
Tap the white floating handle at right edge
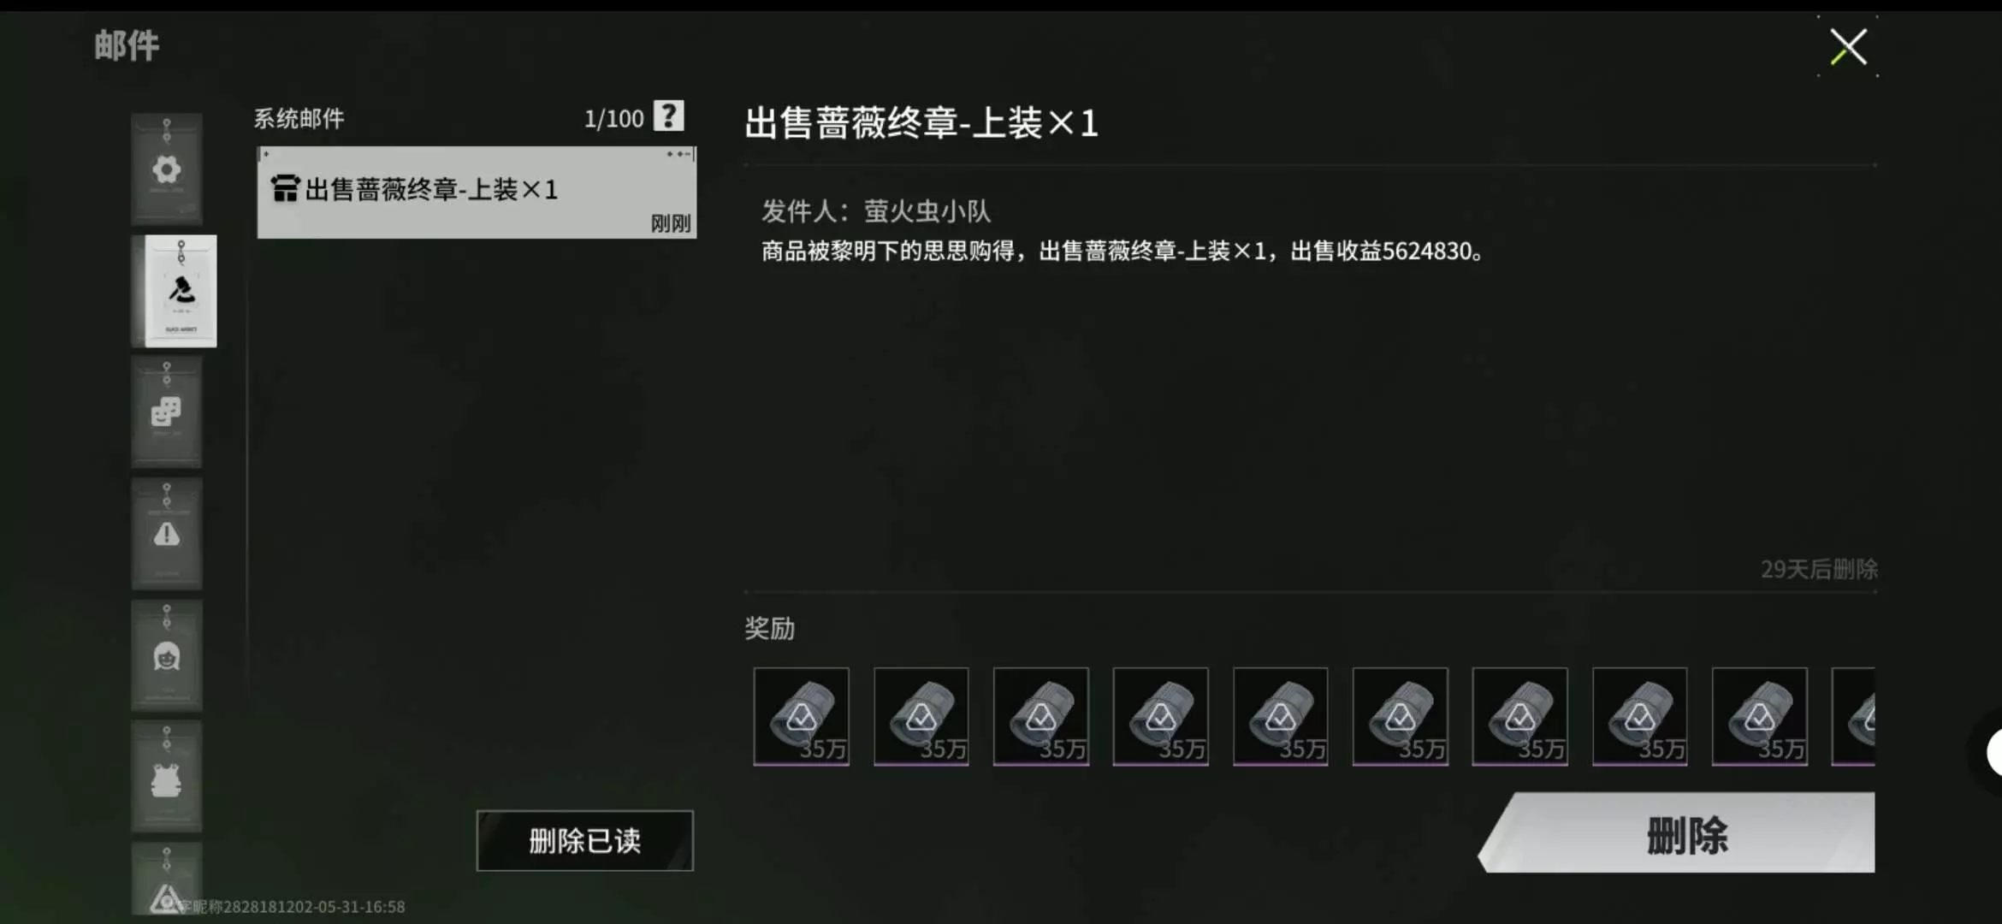pos(1993,753)
